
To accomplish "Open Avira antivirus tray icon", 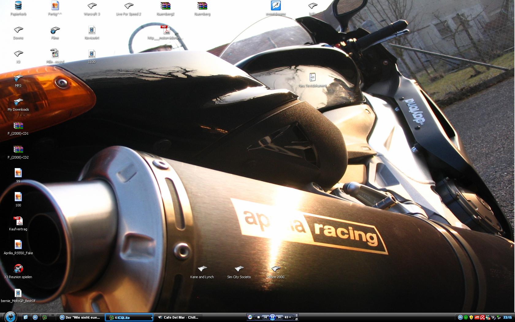I will click(483, 317).
